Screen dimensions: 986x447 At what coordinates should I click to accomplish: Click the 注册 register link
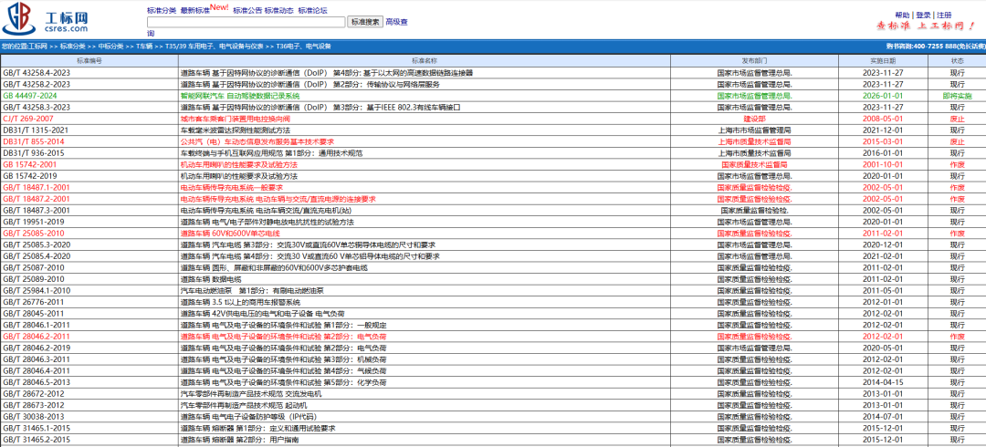tap(944, 16)
